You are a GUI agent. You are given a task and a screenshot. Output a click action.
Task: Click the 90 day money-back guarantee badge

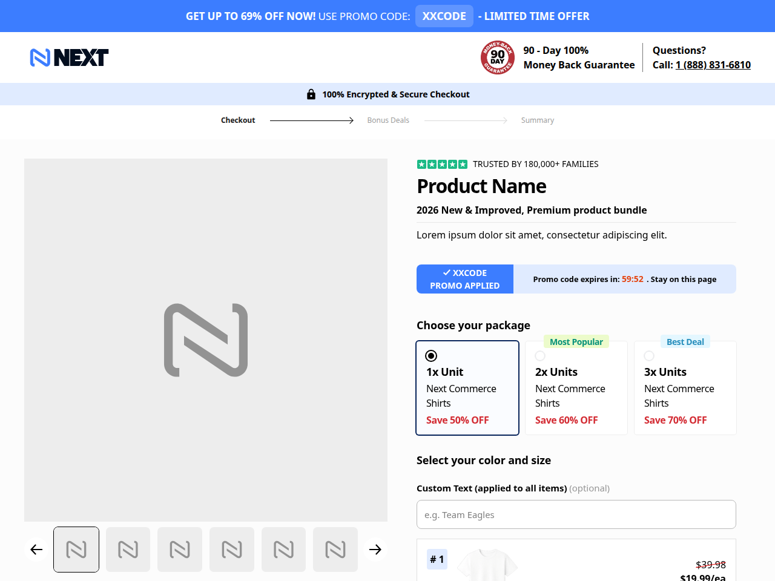[x=498, y=57]
